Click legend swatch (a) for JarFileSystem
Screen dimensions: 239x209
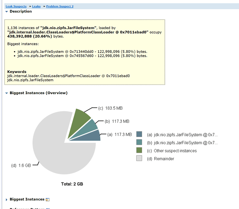click(x=139, y=135)
